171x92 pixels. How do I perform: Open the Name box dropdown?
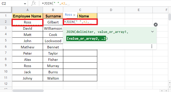(25, 4)
